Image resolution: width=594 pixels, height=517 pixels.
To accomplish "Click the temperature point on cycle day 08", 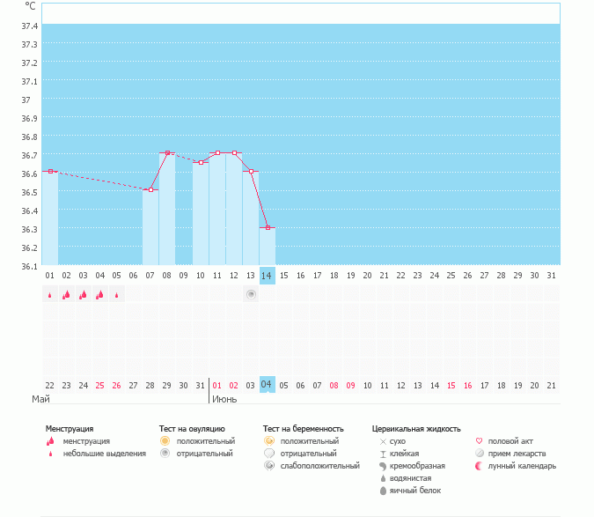I will pos(167,153).
